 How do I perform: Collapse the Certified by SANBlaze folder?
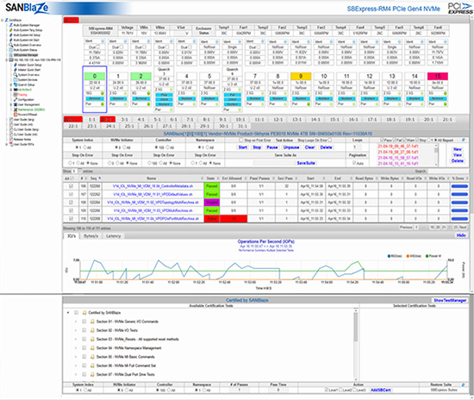(x=68, y=313)
